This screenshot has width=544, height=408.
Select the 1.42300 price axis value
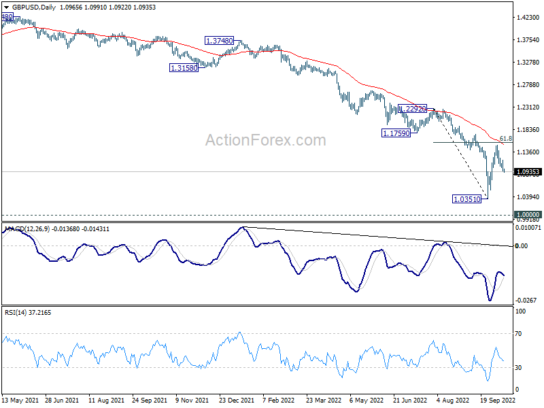click(528, 18)
